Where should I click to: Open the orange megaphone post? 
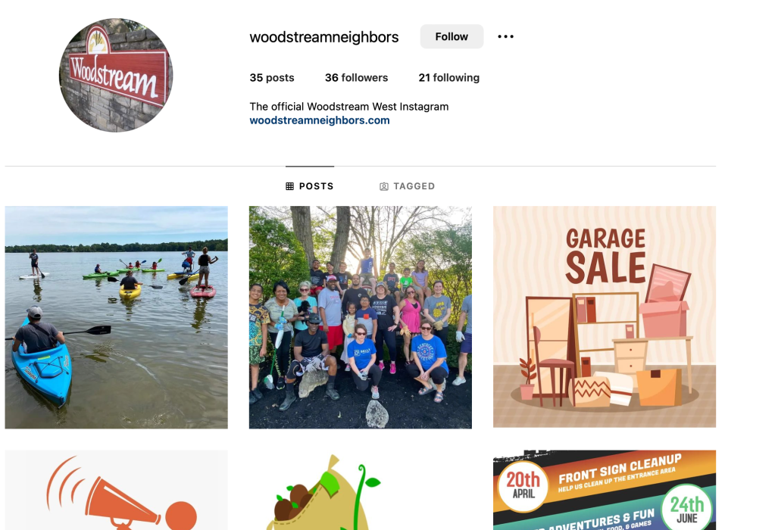pyautogui.click(x=116, y=490)
